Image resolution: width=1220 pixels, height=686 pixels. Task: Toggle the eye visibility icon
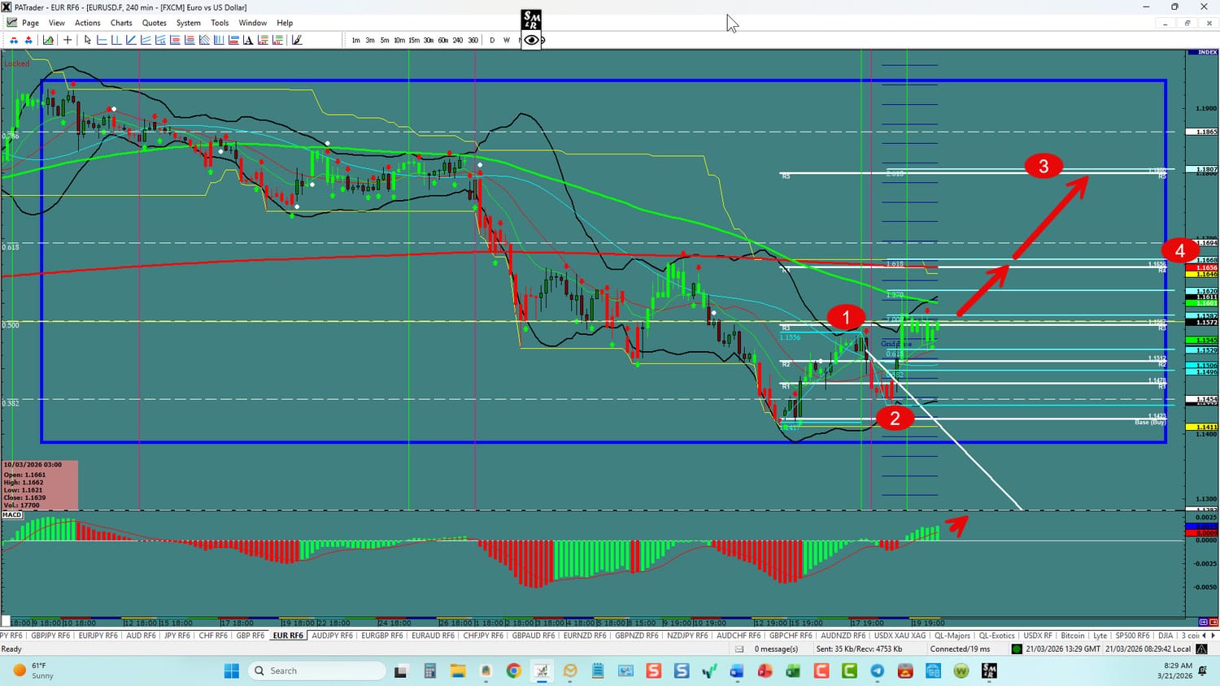pos(531,40)
